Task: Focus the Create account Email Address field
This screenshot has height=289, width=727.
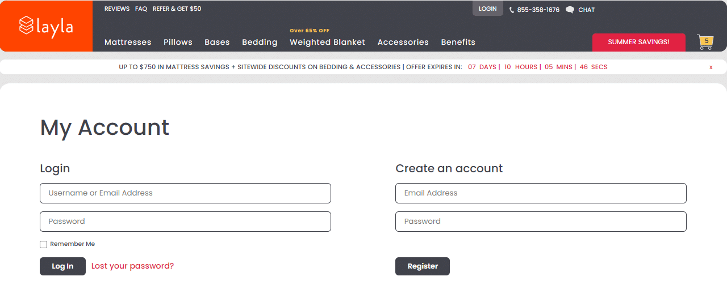Action: pyautogui.click(x=541, y=193)
